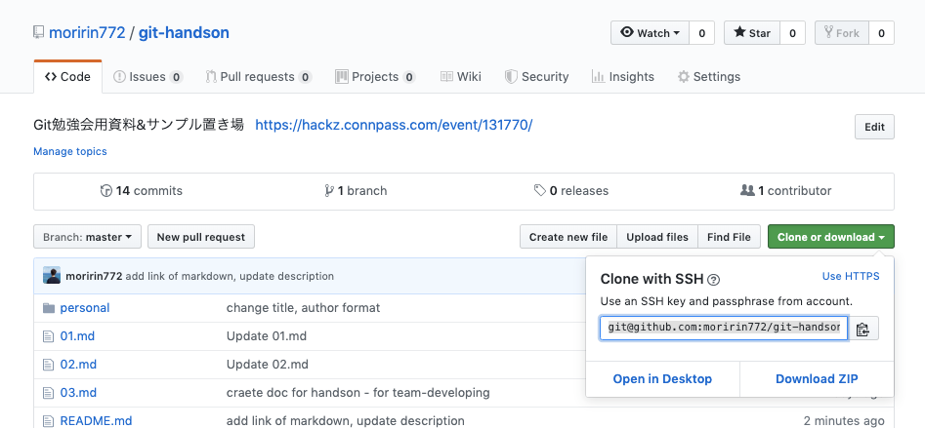Copy the SSH clone URL to clipboard
This screenshot has width=925, height=428.
click(862, 329)
